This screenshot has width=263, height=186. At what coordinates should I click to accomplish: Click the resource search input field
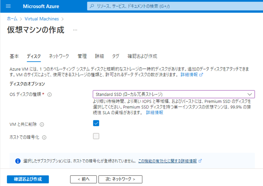pos(174,6)
